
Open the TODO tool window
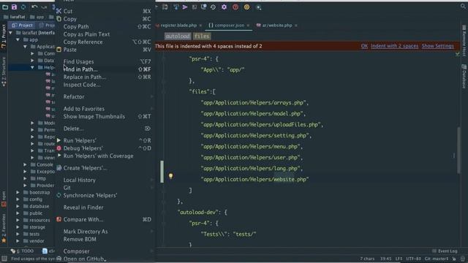click(23, 251)
